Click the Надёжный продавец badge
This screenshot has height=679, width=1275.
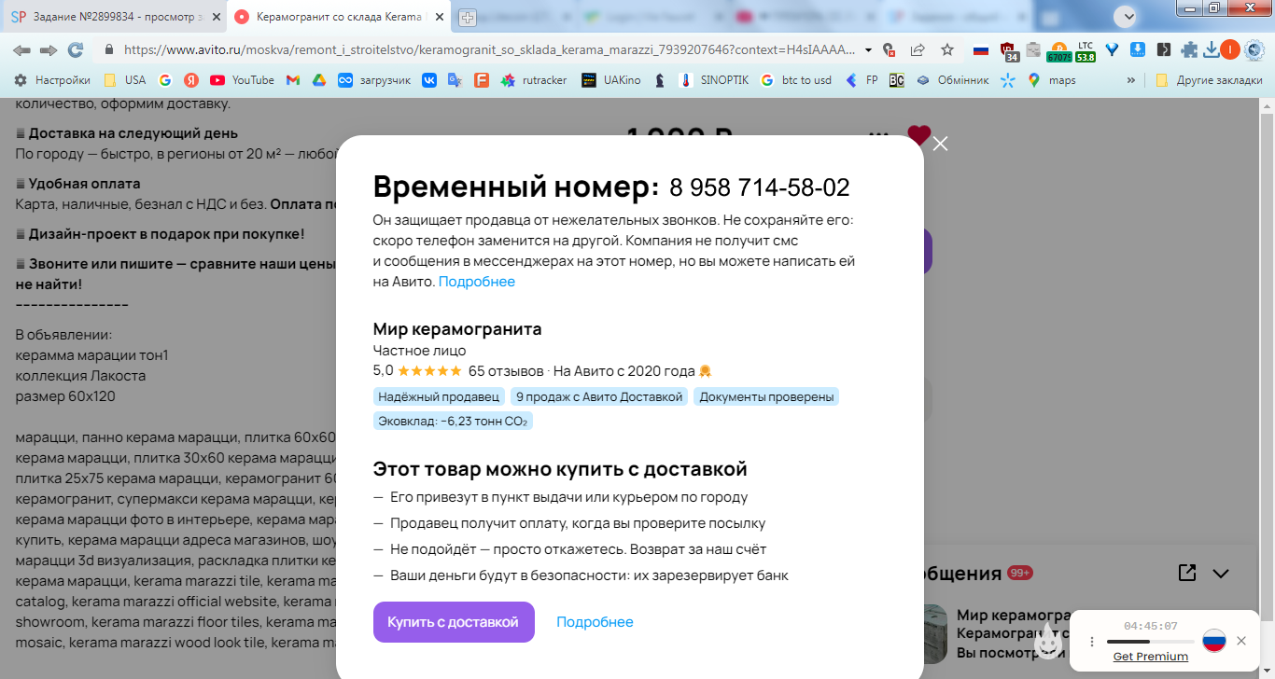pos(439,396)
